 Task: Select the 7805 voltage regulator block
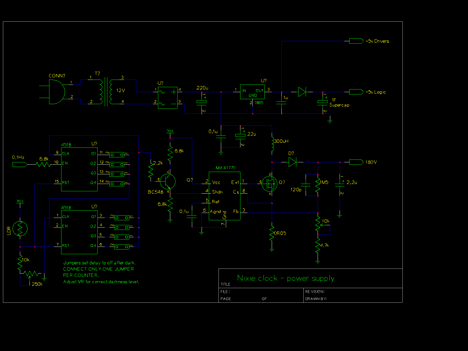[x=252, y=92]
